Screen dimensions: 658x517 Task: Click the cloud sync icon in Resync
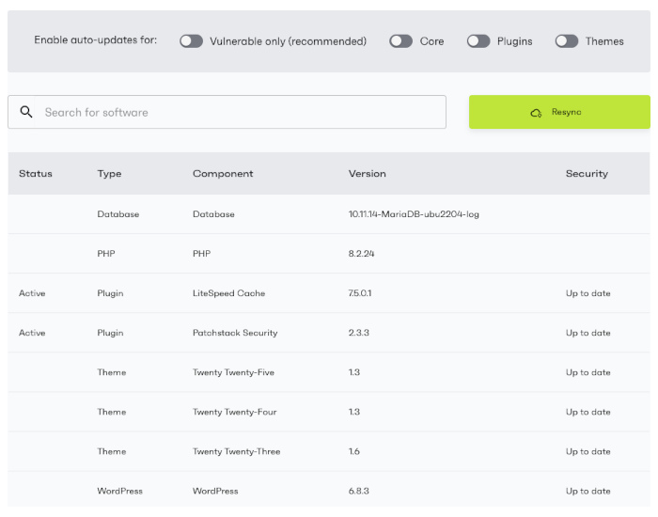(536, 112)
